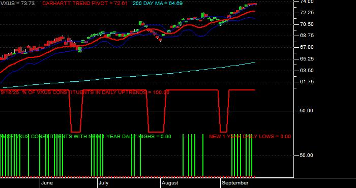Click the 70.50 price axis value

pyautogui.click(x=307, y=24)
